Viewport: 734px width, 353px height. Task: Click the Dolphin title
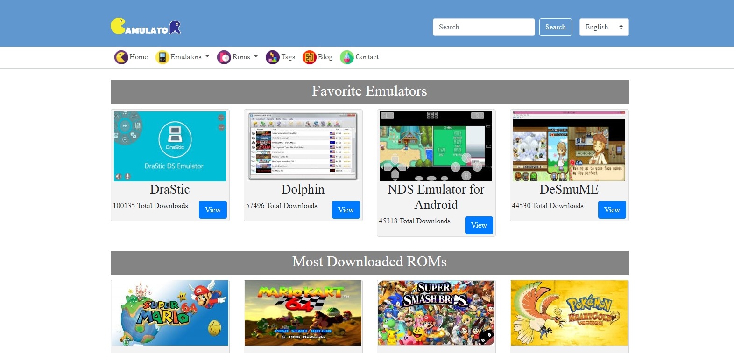(303, 189)
